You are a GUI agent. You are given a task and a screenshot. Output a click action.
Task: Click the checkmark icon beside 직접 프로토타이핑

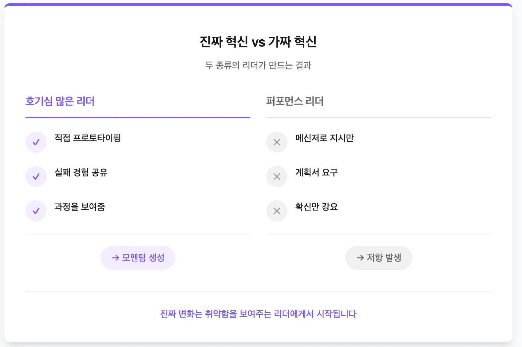[36, 142]
